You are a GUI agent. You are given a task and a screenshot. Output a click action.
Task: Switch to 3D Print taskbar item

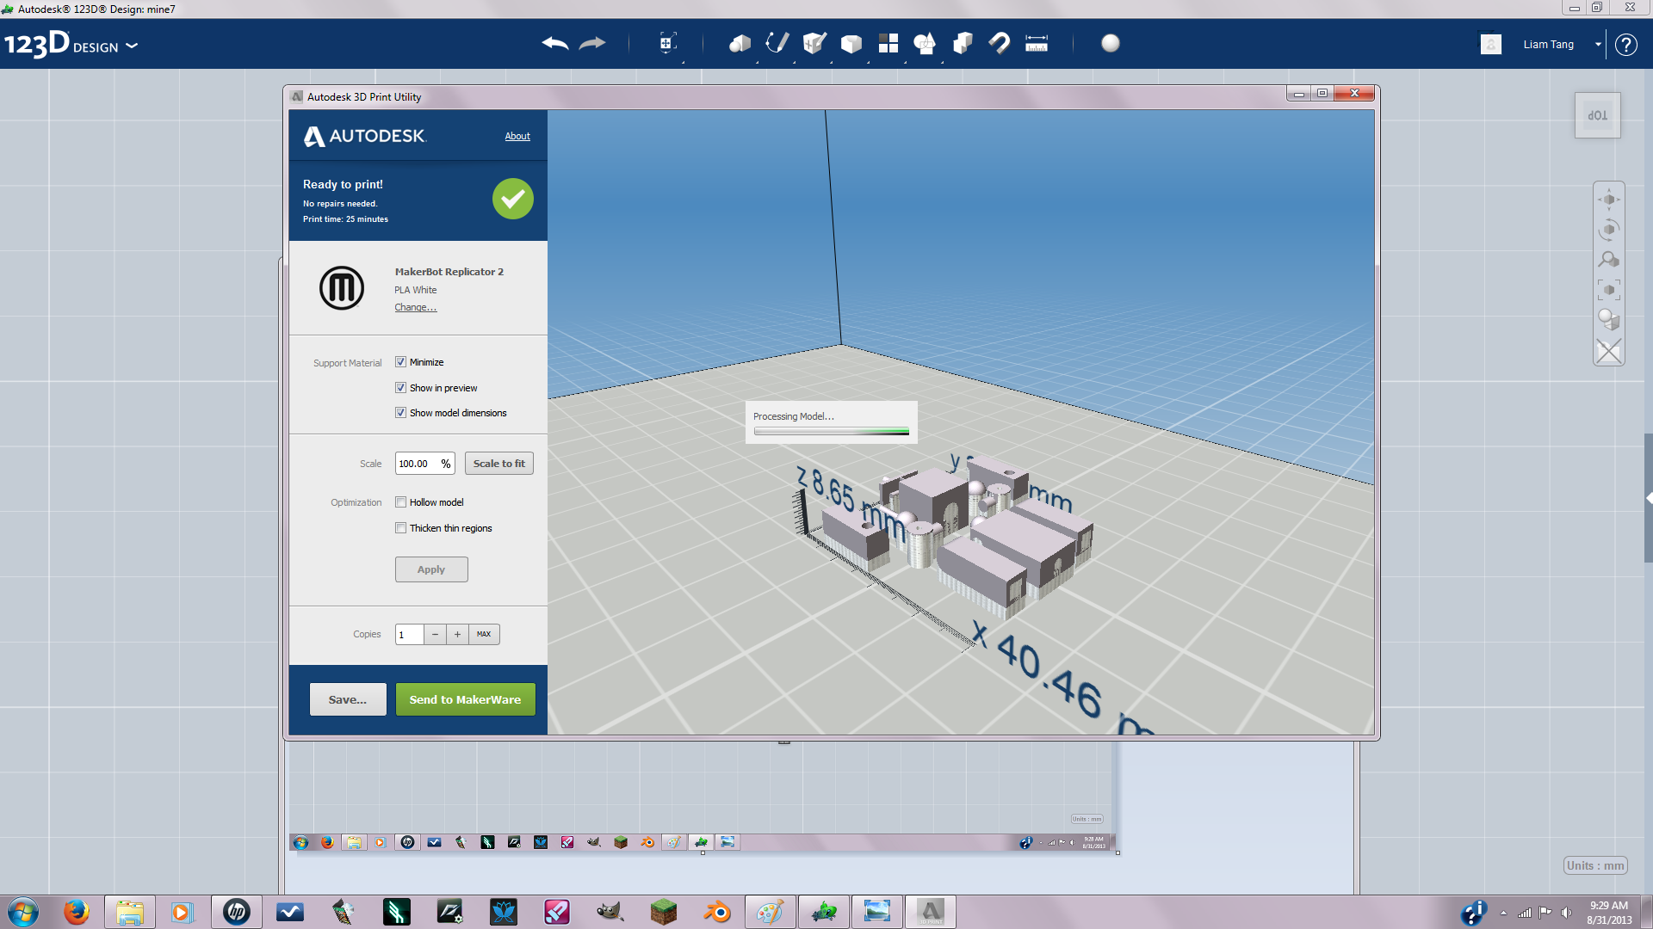[931, 912]
